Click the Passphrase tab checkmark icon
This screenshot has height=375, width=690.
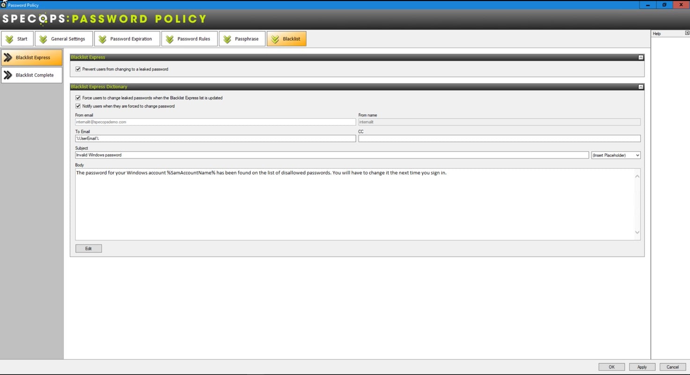(x=227, y=39)
